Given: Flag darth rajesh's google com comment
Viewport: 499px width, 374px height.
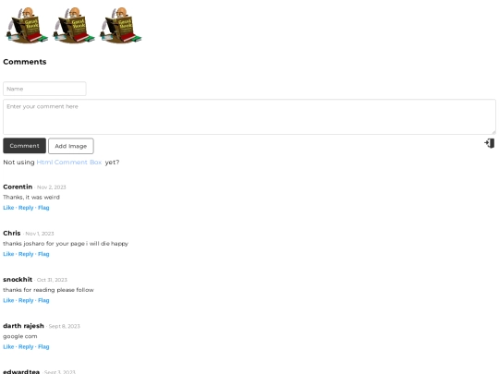Looking at the screenshot, I should point(43,347).
